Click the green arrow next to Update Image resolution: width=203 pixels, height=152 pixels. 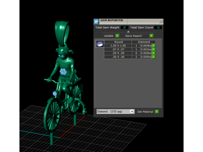[117, 36]
